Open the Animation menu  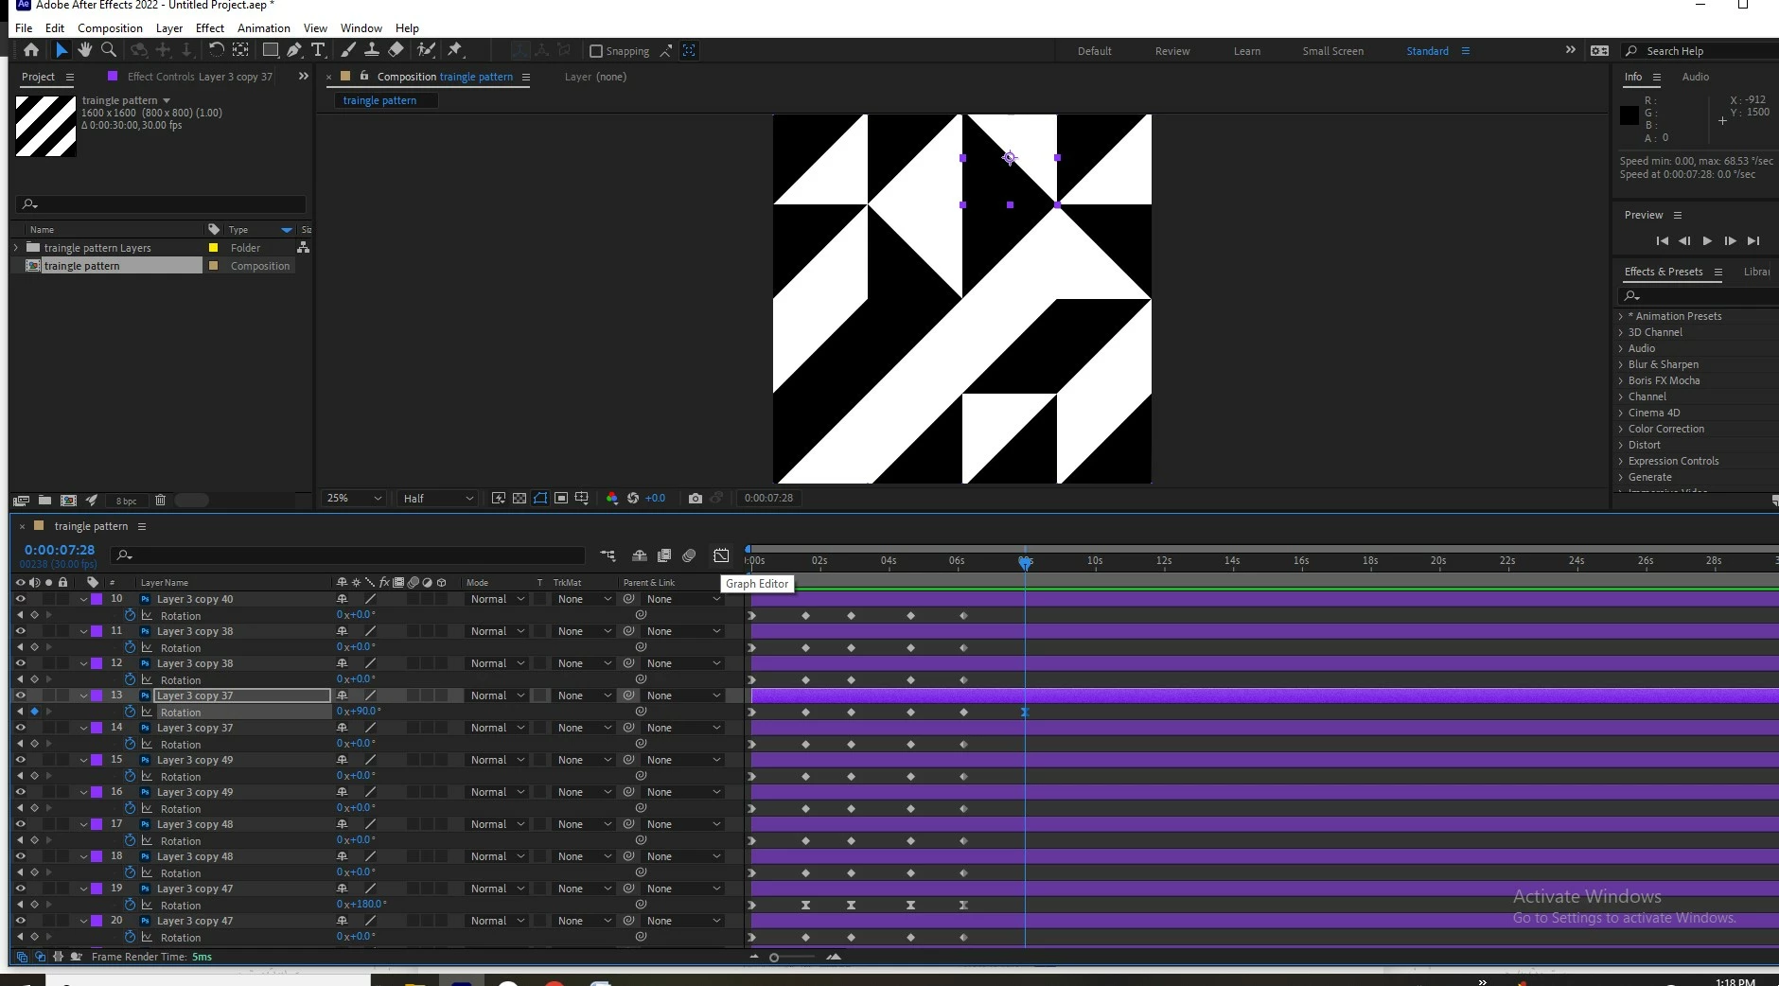264,28
